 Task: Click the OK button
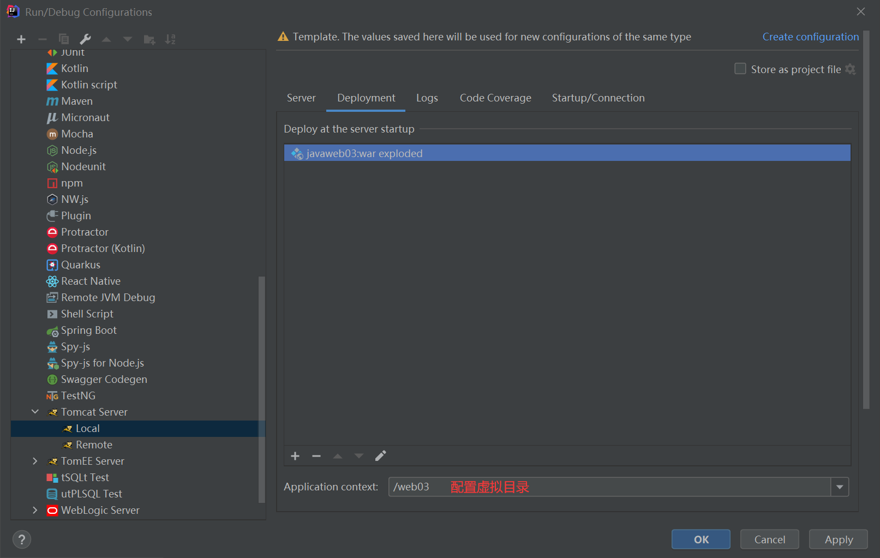point(701,539)
